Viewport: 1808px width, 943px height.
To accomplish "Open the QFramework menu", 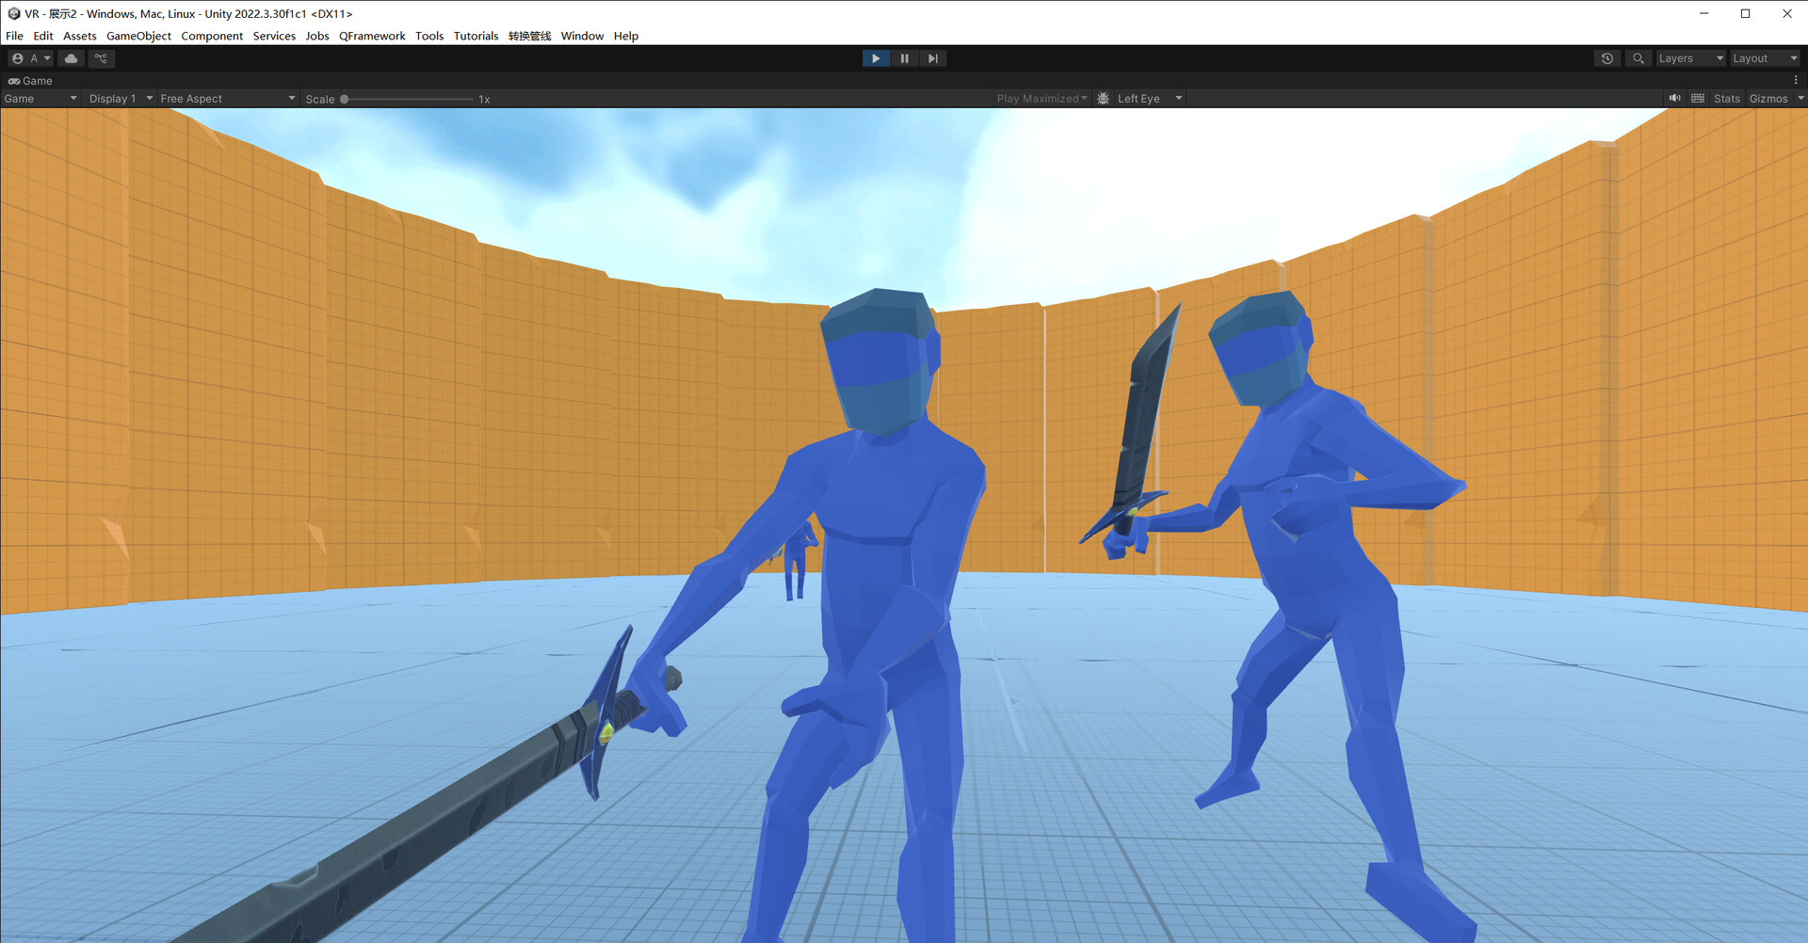I will point(372,36).
